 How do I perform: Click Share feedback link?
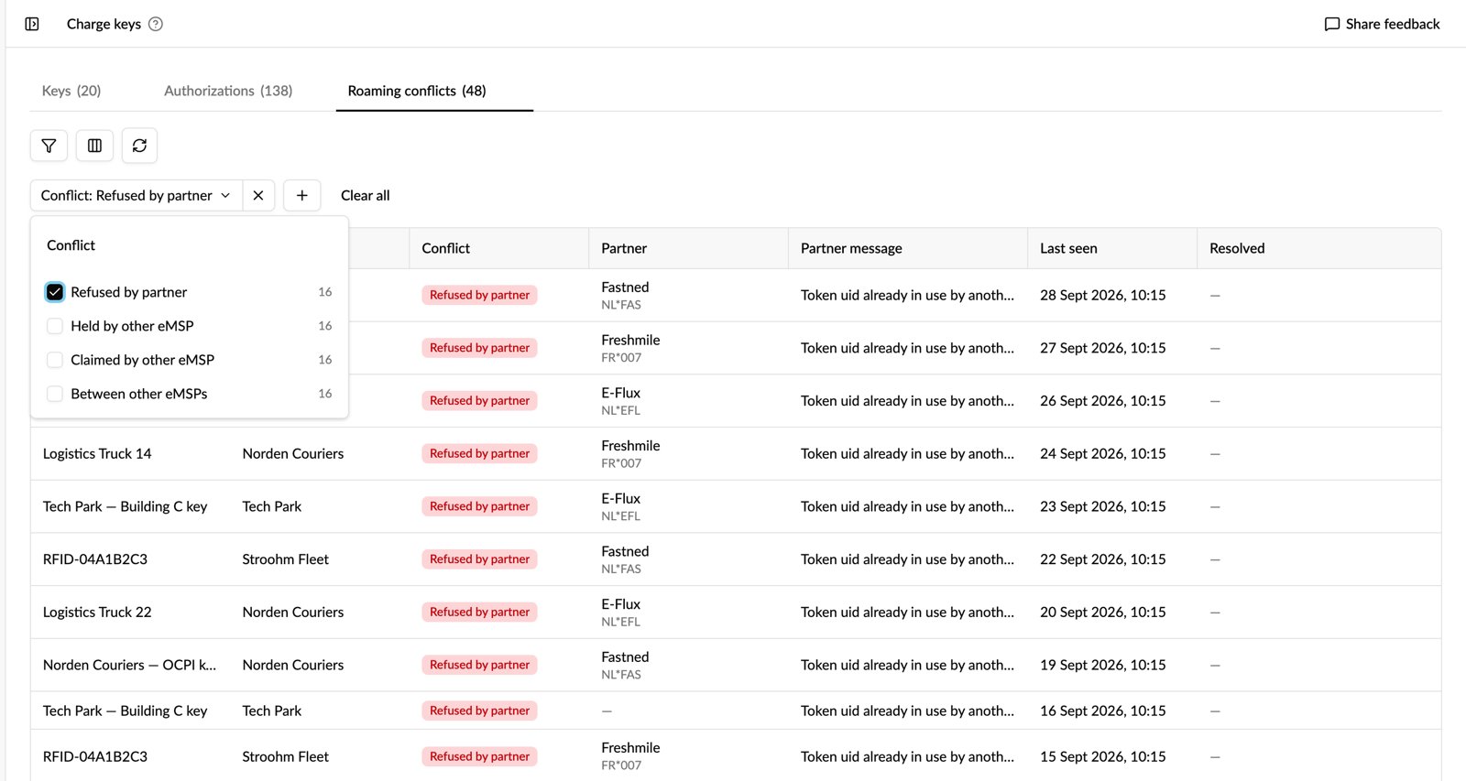tap(1383, 24)
